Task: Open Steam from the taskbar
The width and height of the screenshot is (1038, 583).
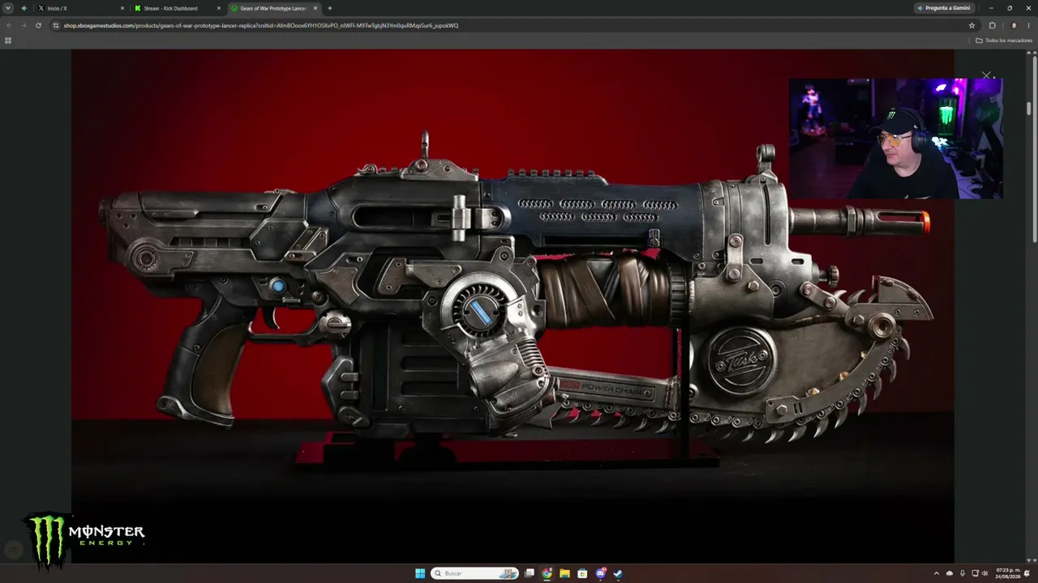Action: click(x=618, y=573)
